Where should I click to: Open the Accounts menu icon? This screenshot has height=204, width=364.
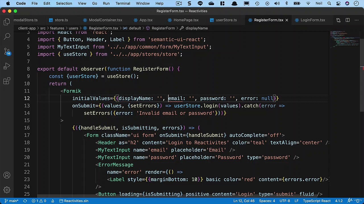tap(7, 175)
